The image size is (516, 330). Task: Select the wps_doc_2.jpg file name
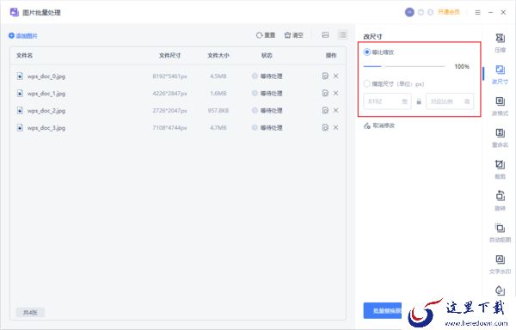point(46,111)
